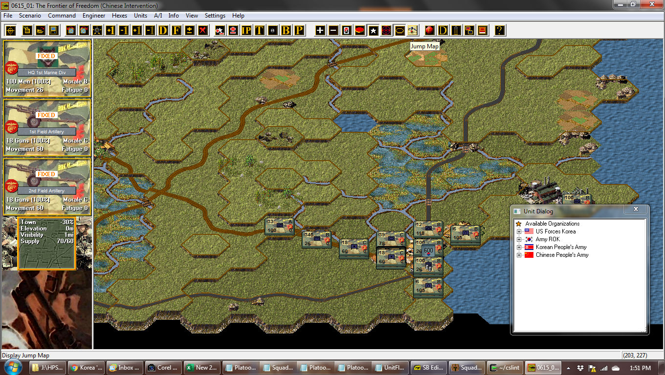Open the Command menu
This screenshot has width=665, height=375.
tap(62, 16)
